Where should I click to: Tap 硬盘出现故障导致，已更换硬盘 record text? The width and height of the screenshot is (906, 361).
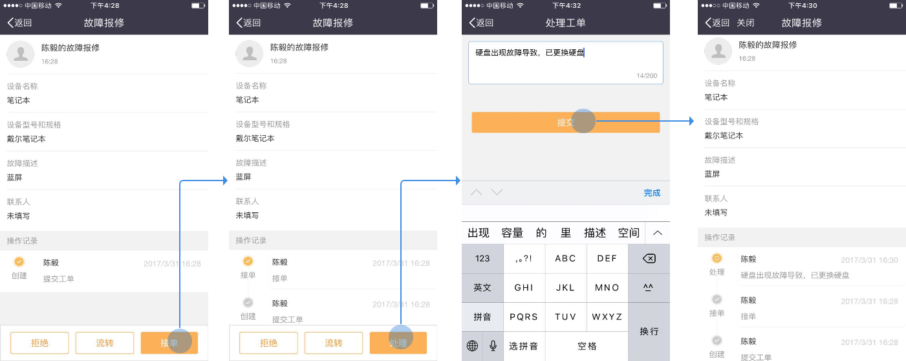(795, 275)
